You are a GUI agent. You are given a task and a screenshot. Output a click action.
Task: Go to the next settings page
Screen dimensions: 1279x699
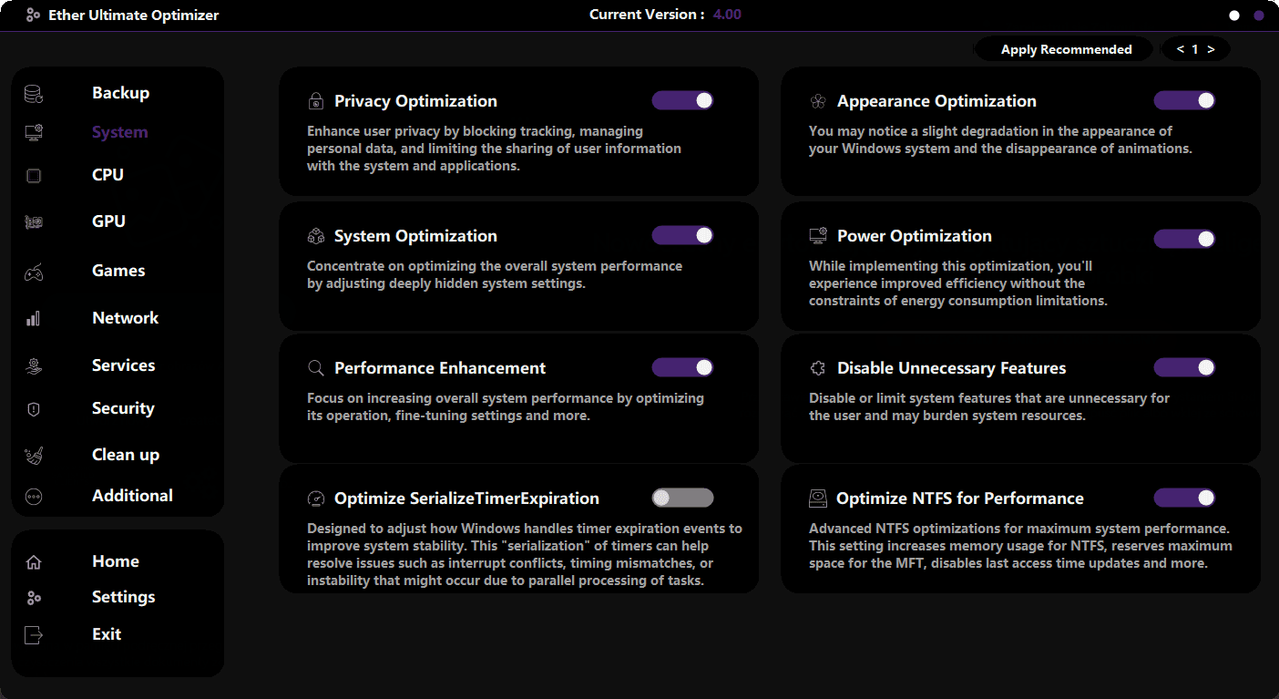click(x=1212, y=48)
